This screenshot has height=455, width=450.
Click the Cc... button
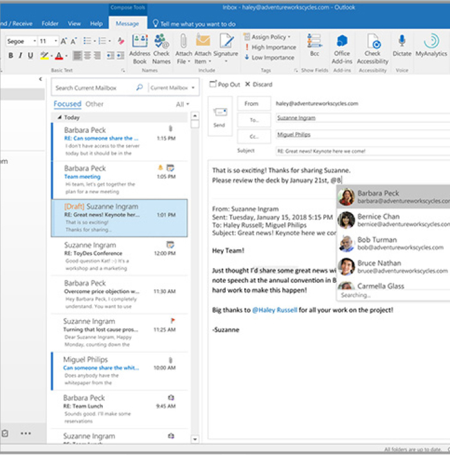click(254, 136)
